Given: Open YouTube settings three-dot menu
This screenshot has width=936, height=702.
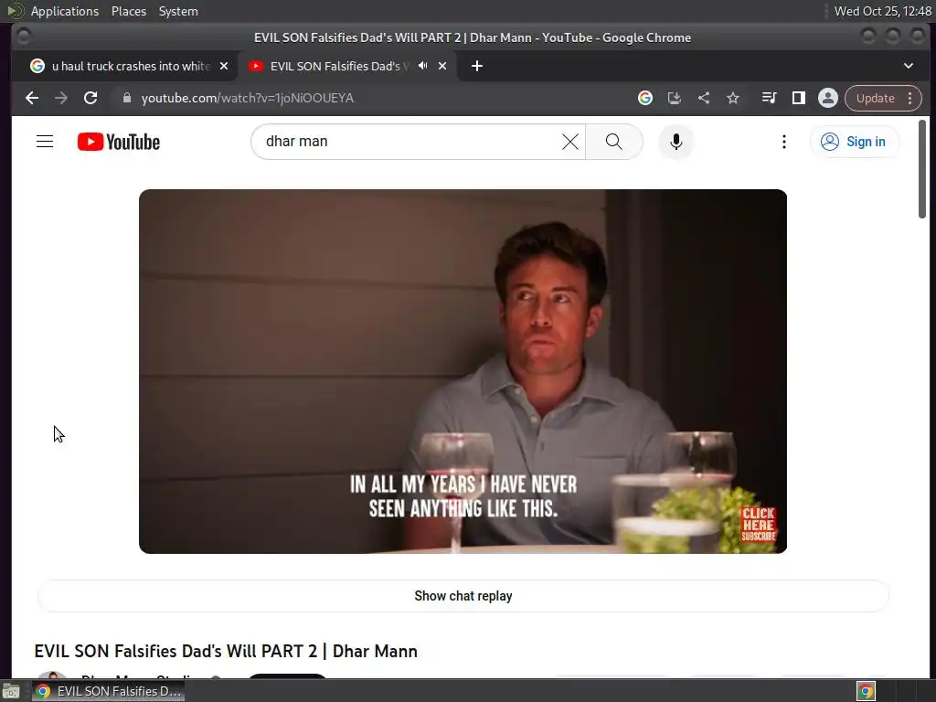Looking at the screenshot, I should pyautogui.click(x=783, y=142).
